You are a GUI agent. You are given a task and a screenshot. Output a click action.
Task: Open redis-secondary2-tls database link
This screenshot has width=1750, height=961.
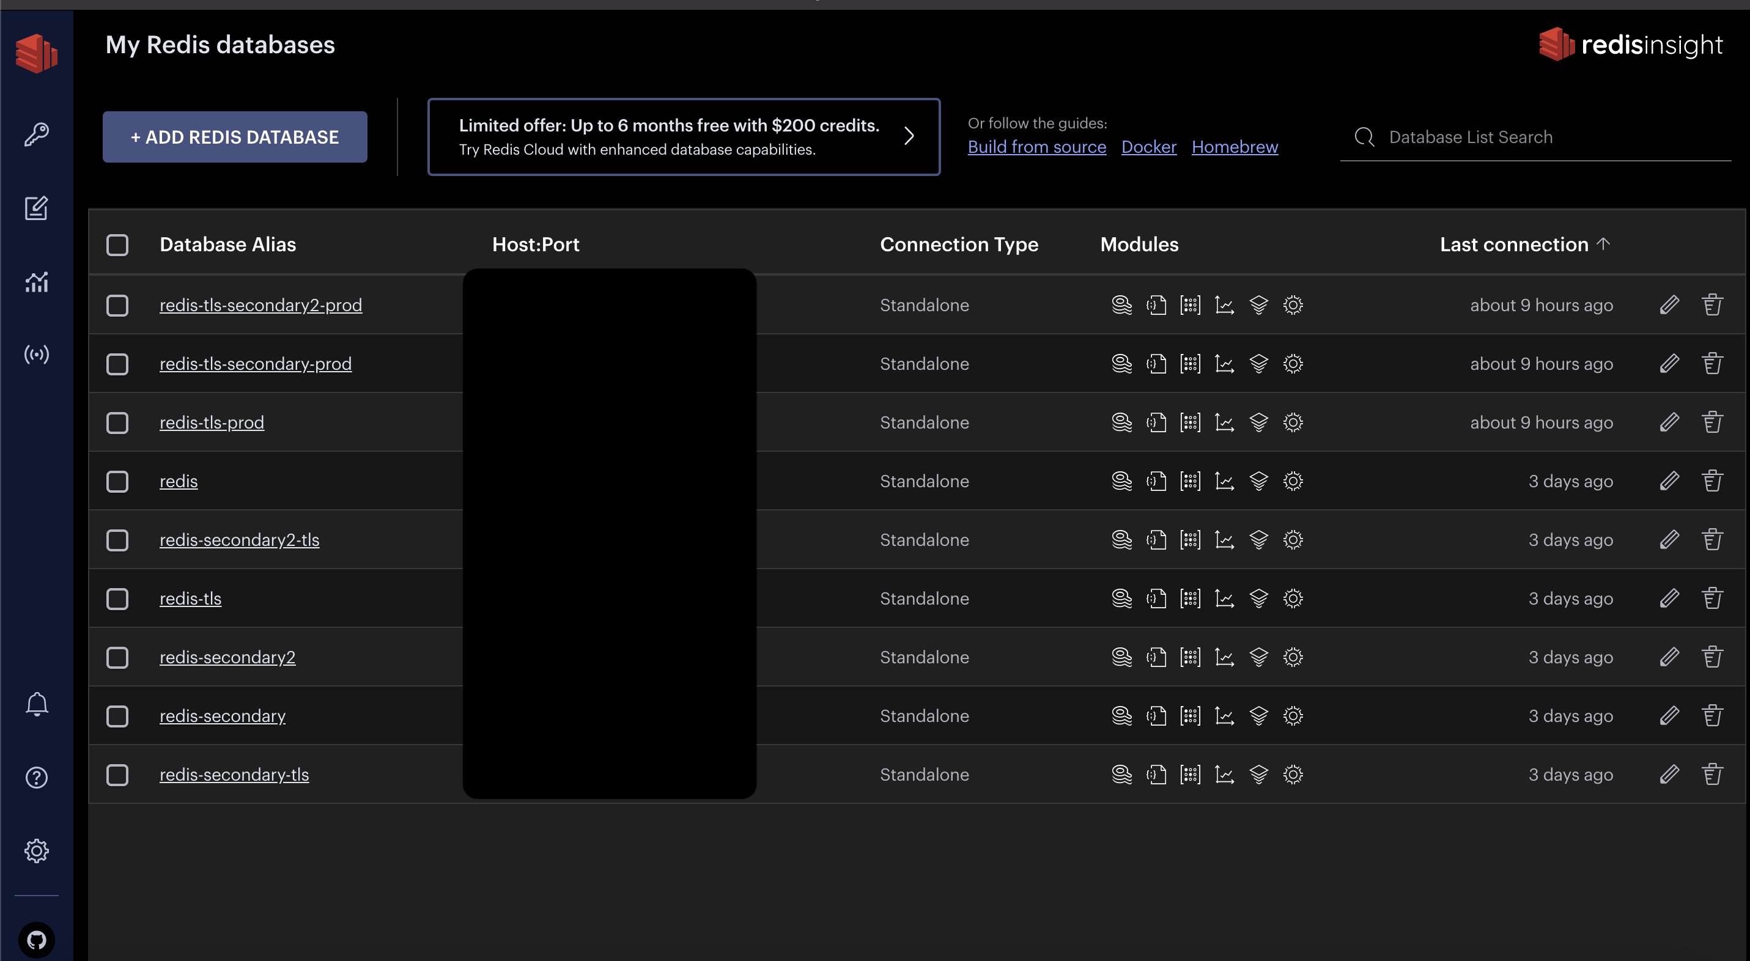tap(239, 540)
